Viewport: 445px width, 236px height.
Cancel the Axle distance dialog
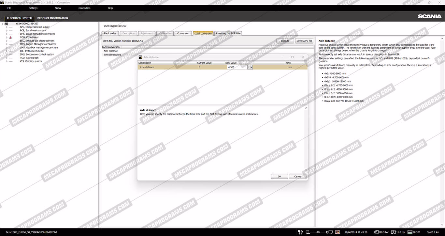point(298,176)
